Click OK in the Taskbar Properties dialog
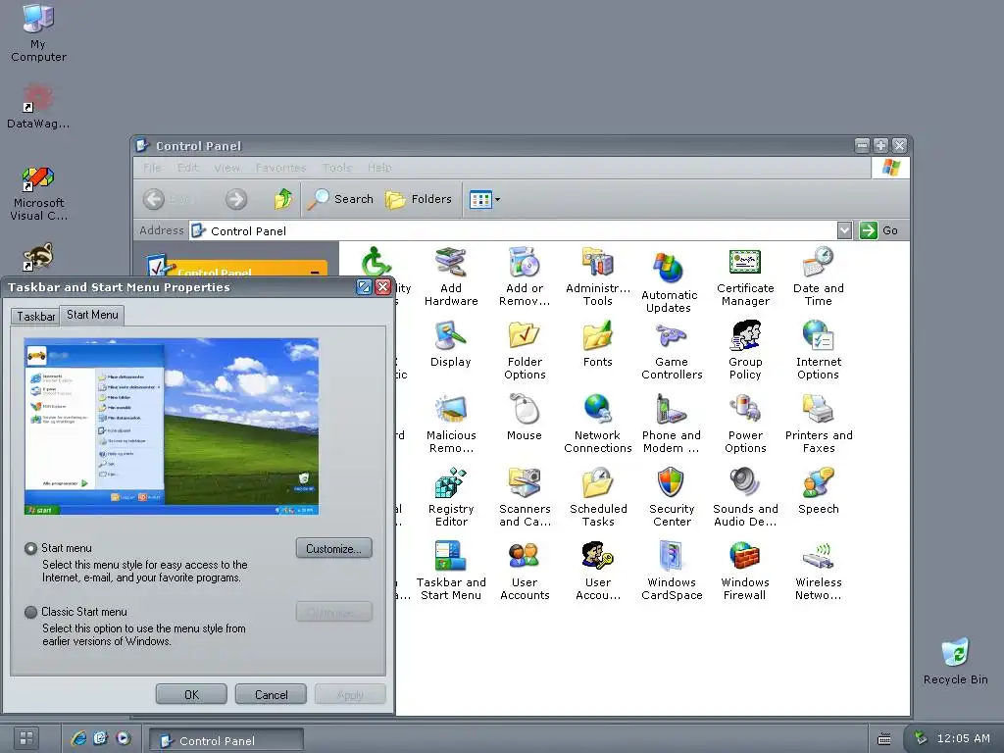This screenshot has height=753, width=1004. [x=191, y=695]
